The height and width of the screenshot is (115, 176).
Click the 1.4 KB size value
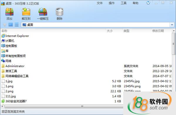tap(116, 96)
